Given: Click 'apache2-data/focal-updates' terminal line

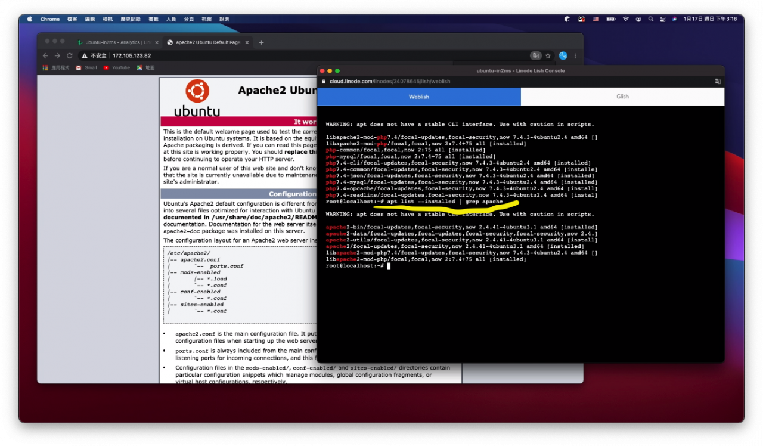Looking at the screenshot, I should 461,234.
